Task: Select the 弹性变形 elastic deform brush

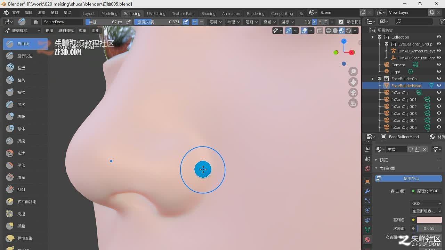Action: coord(25,238)
